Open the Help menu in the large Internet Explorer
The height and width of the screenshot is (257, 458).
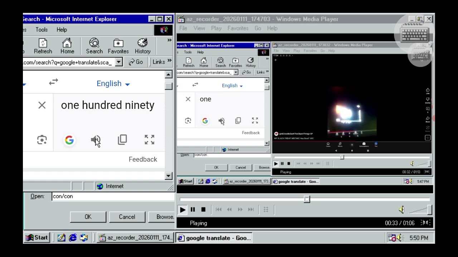pyautogui.click(x=62, y=30)
